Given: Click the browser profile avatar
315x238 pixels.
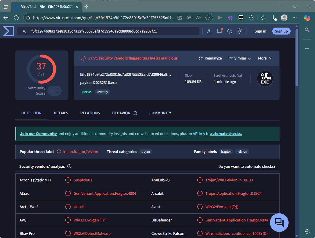Looking at the screenshot, I should point(284,18).
